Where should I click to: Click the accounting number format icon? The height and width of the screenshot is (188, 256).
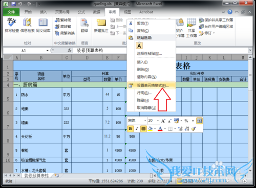176,121
